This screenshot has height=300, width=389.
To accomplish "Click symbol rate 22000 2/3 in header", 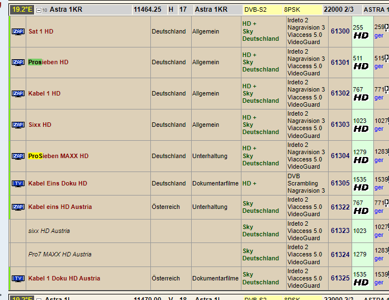I will [339, 9].
